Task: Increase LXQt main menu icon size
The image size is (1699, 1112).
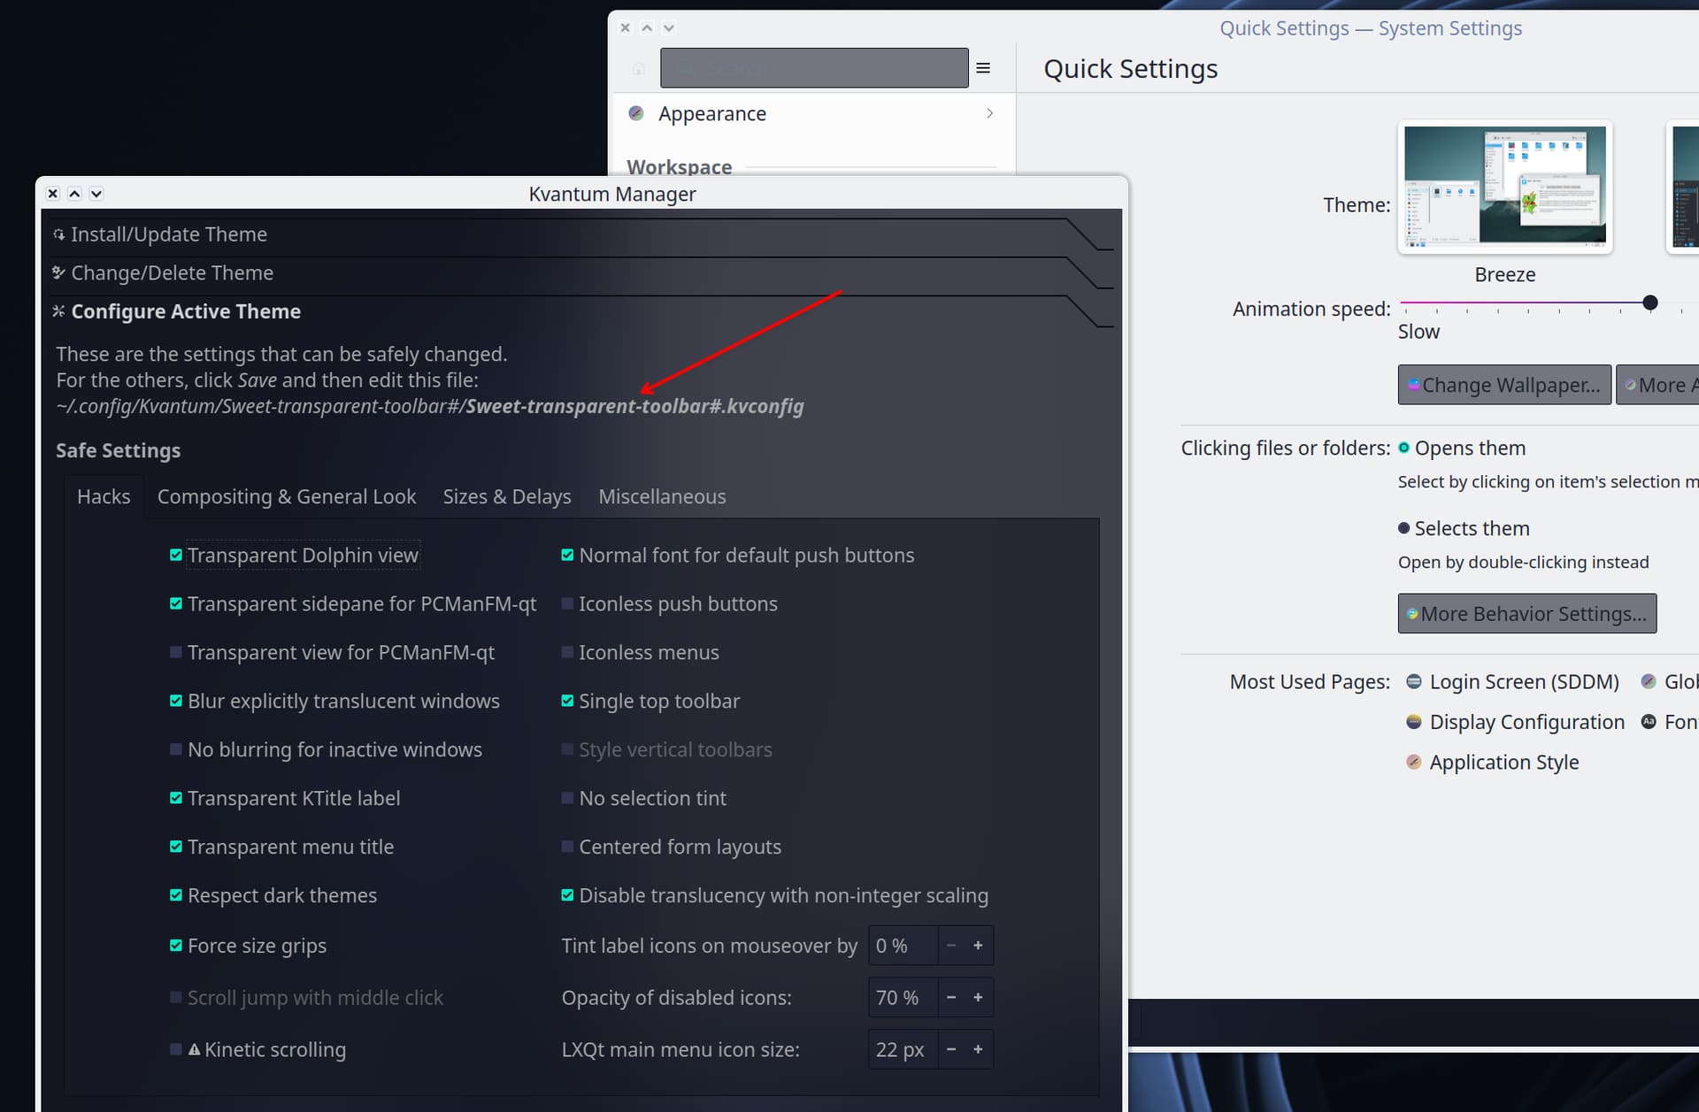Action: point(978,1049)
